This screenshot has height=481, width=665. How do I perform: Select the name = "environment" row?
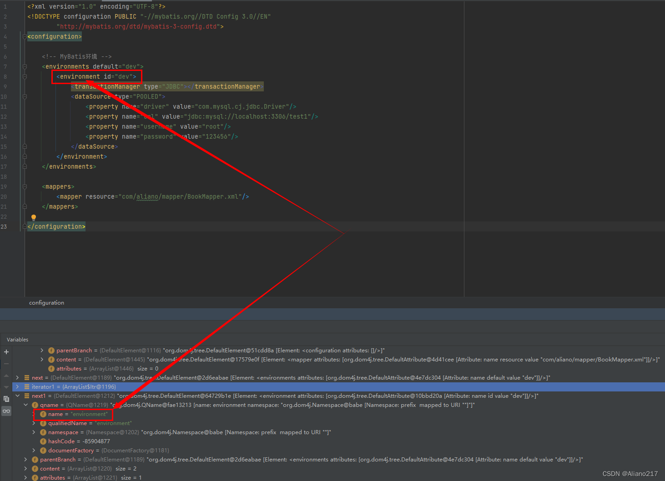coord(338,414)
